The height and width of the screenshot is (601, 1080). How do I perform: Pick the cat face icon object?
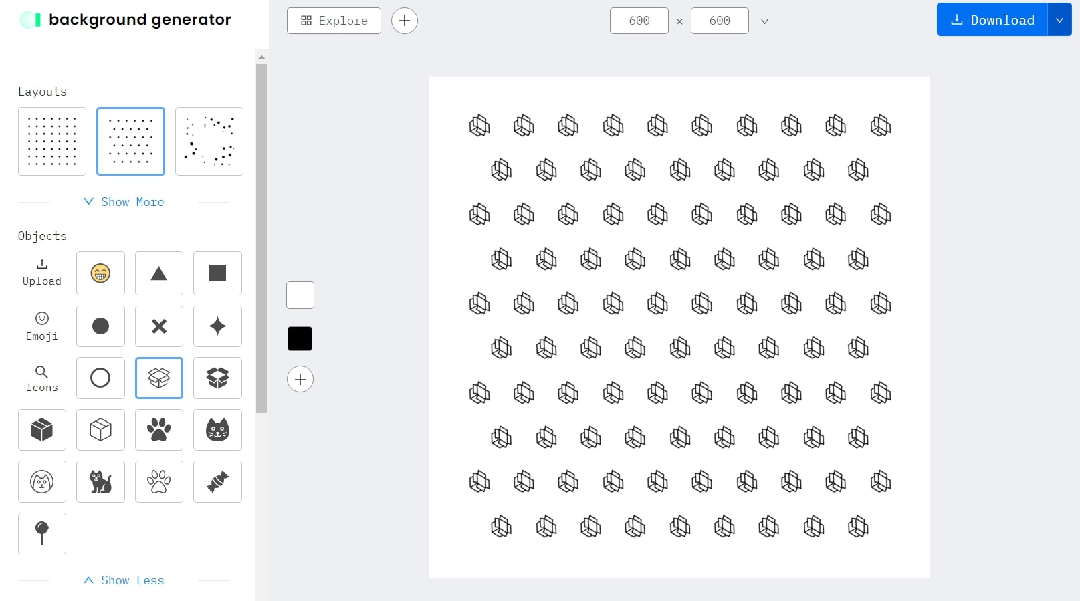[217, 430]
